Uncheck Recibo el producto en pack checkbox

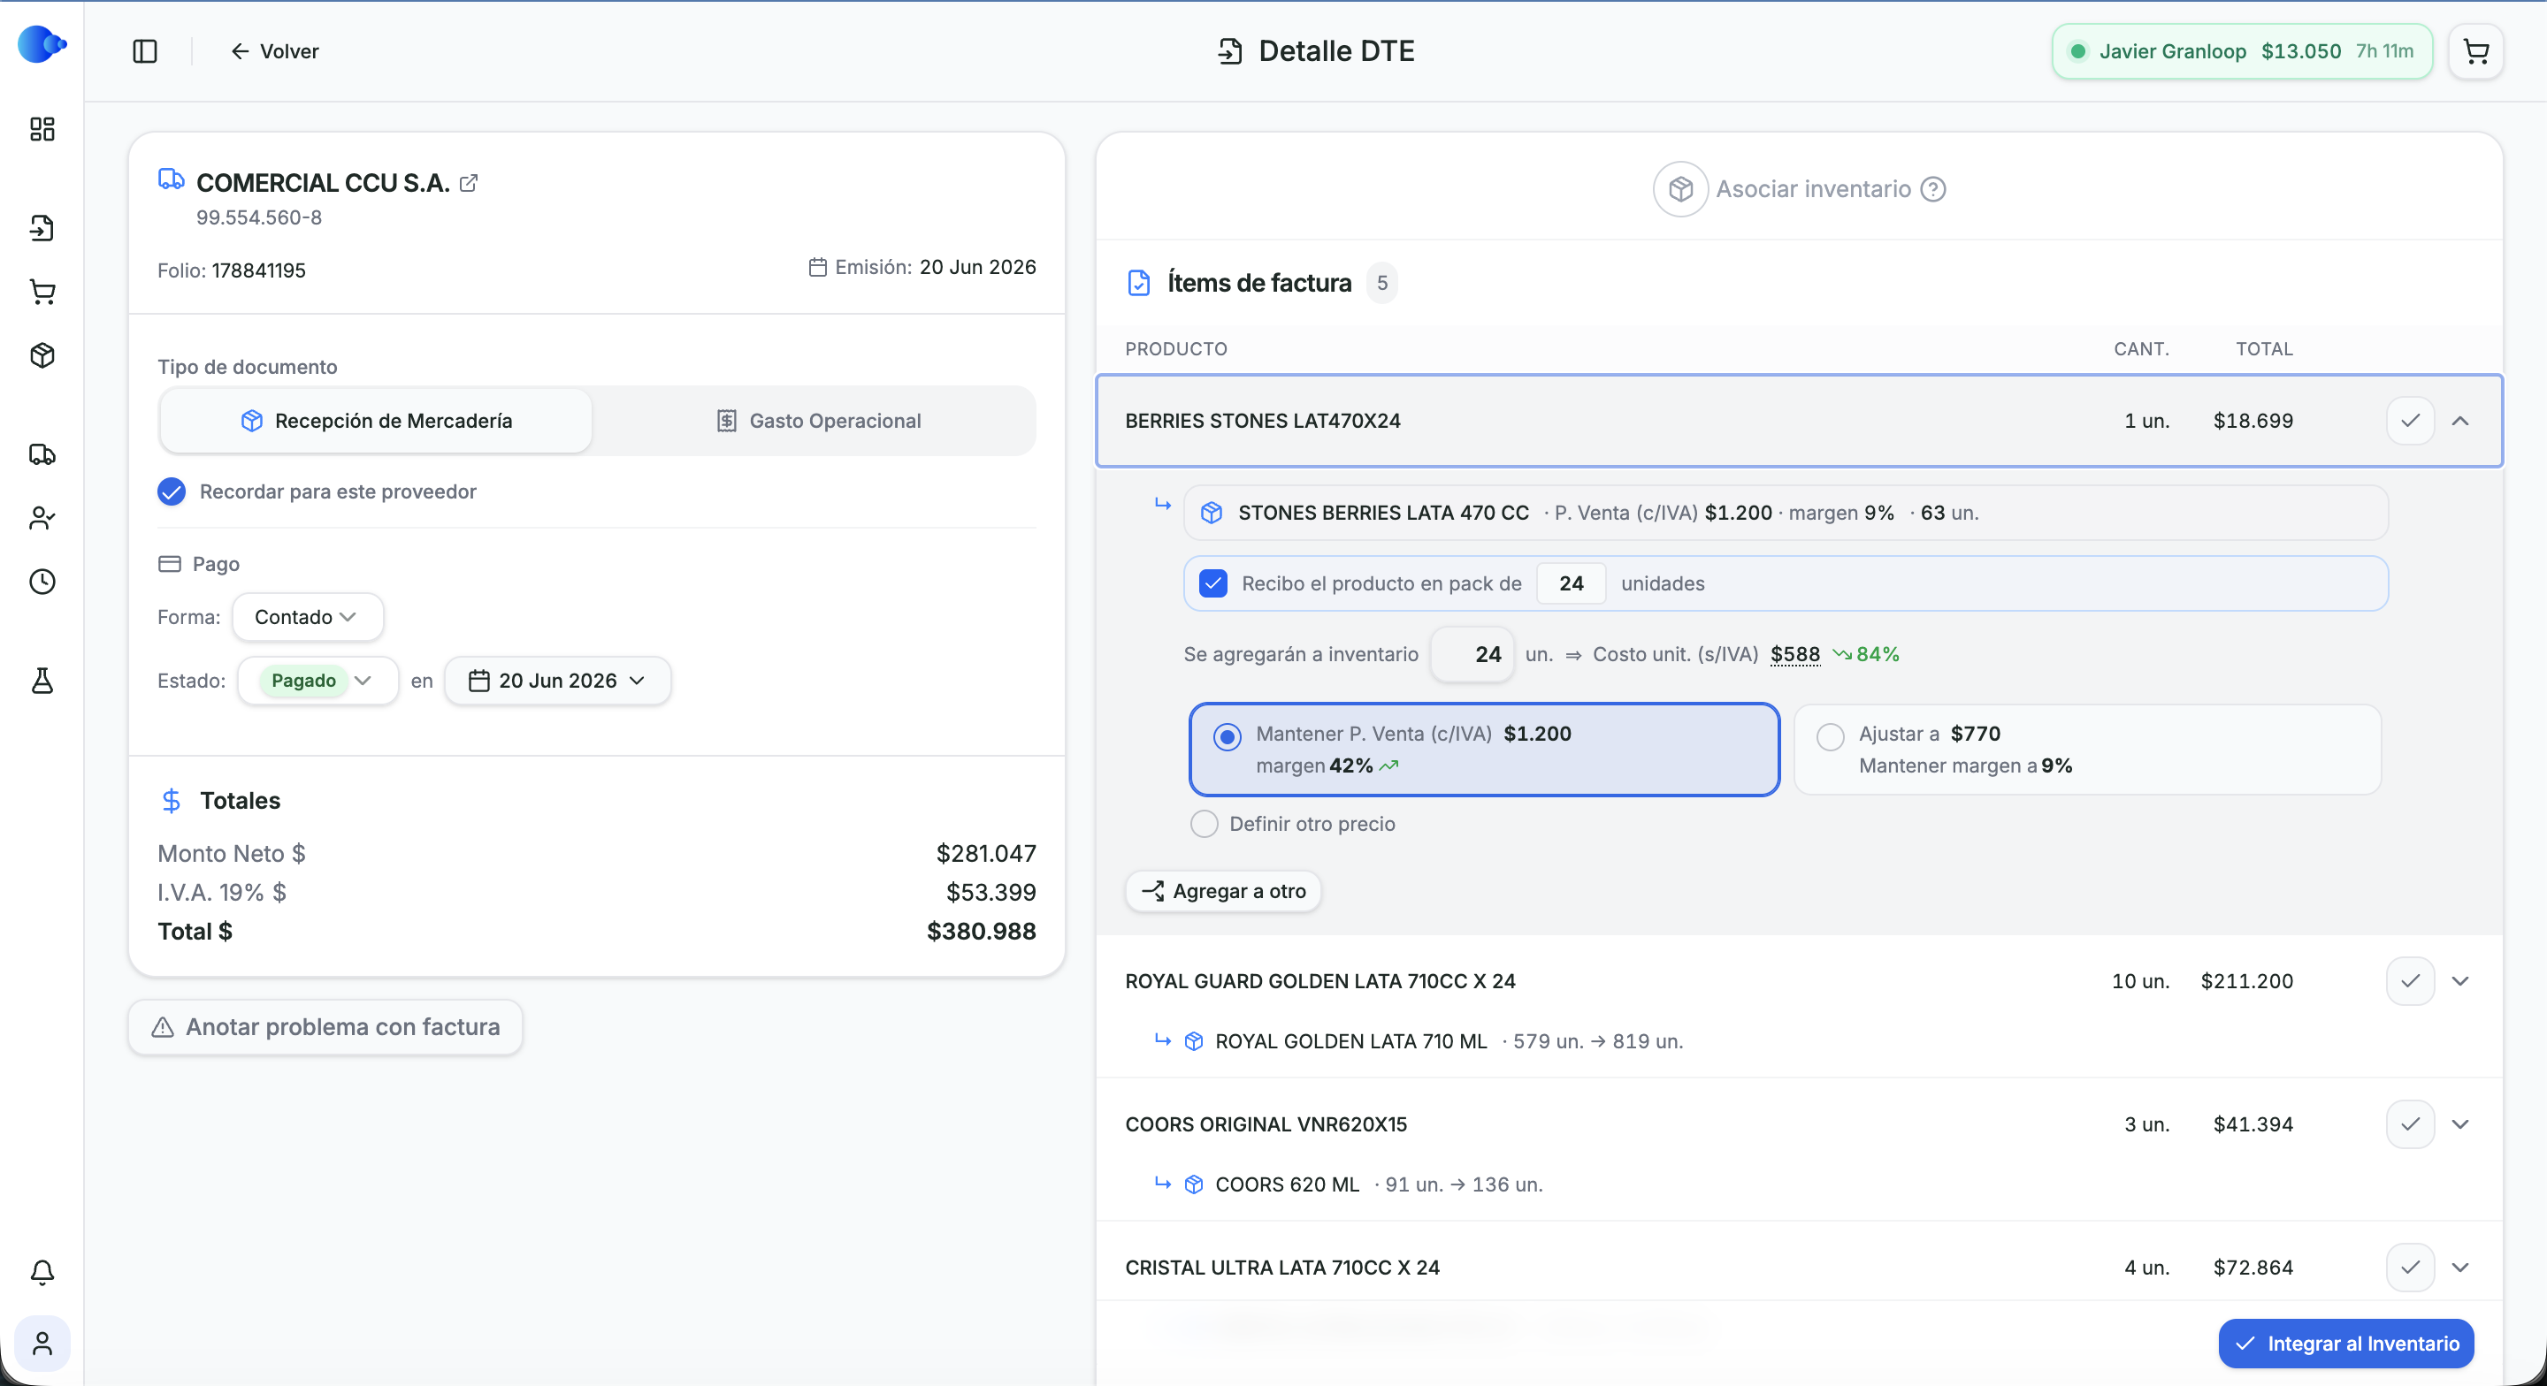(x=1213, y=583)
